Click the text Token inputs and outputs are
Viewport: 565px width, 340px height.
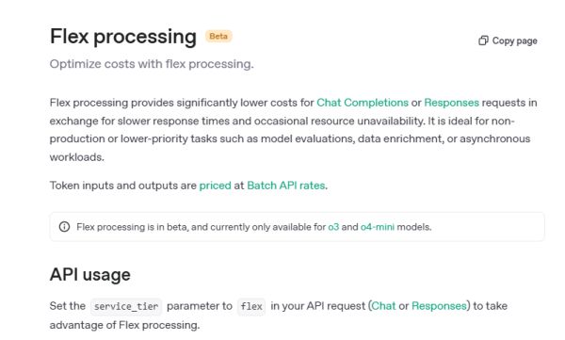pyautogui.click(x=122, y=186)
